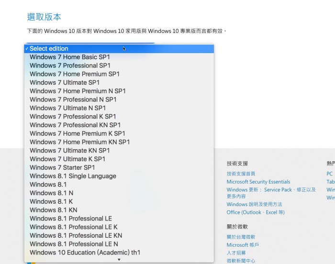
Task: Open Microsoft Security Essentials link
Action: pyautogui.click(x=258, y=182)
